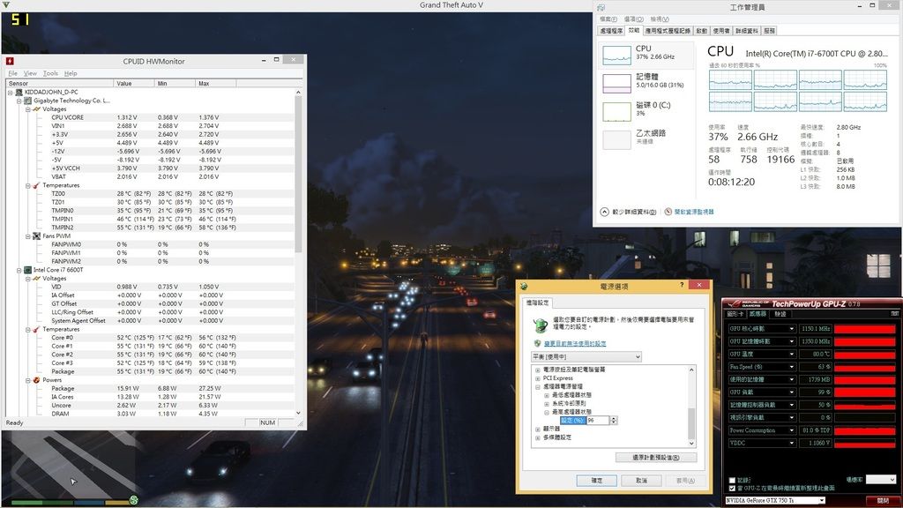Click the Fans PWM fan icon
903x508 pixels.
(36, 236)
